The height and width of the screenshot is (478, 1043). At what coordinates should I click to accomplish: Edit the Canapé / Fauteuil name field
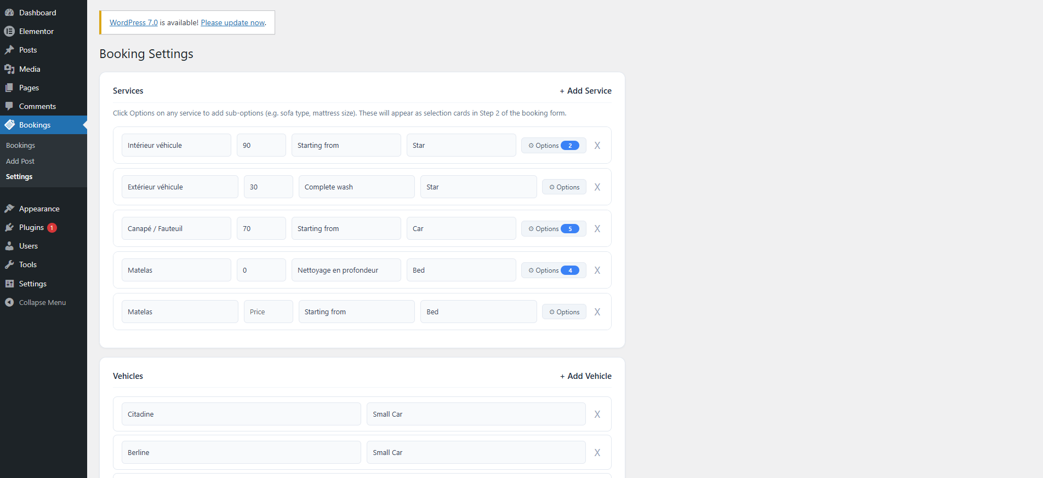click(176, 228)
